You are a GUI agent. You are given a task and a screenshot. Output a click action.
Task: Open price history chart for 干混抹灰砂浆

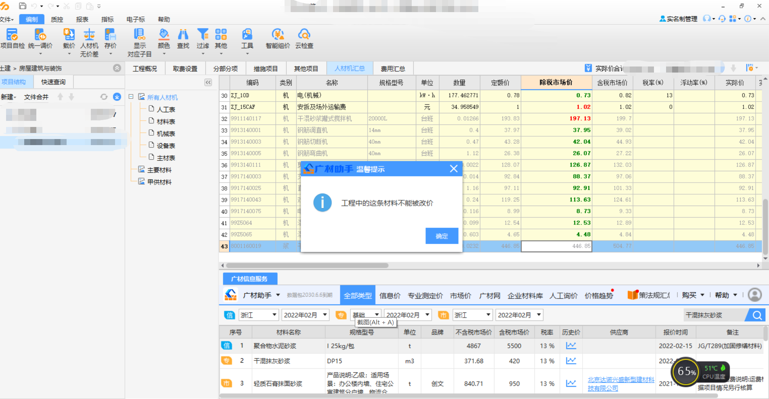571,361
